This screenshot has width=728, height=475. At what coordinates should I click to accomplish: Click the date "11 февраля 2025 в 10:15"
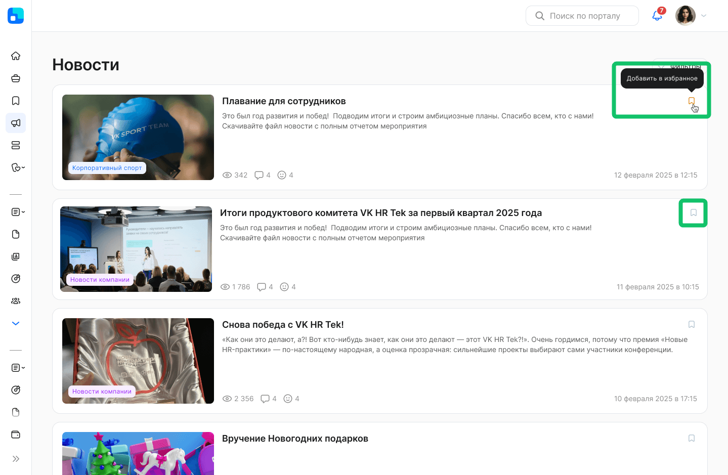pos(658,287)
